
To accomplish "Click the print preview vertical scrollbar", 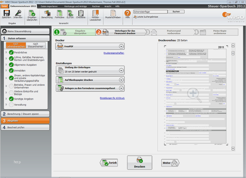I will click(x=233, y=99).
